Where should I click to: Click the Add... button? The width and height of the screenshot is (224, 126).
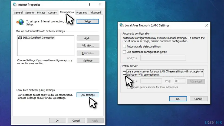[x=88, y=38]
